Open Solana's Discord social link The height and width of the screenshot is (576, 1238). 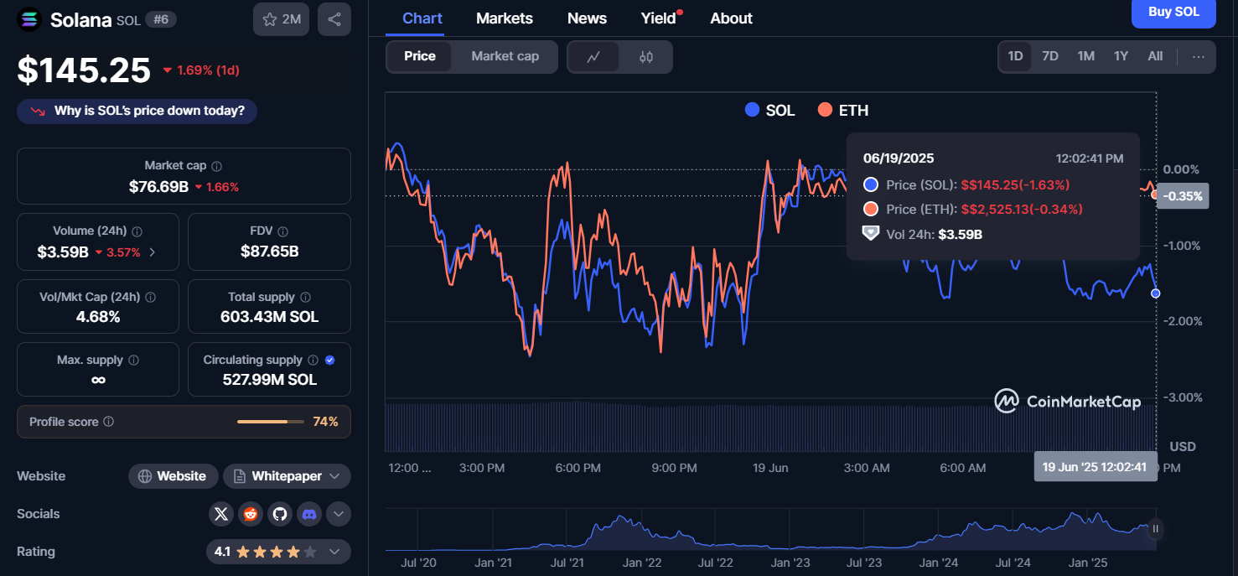[309, 514]
